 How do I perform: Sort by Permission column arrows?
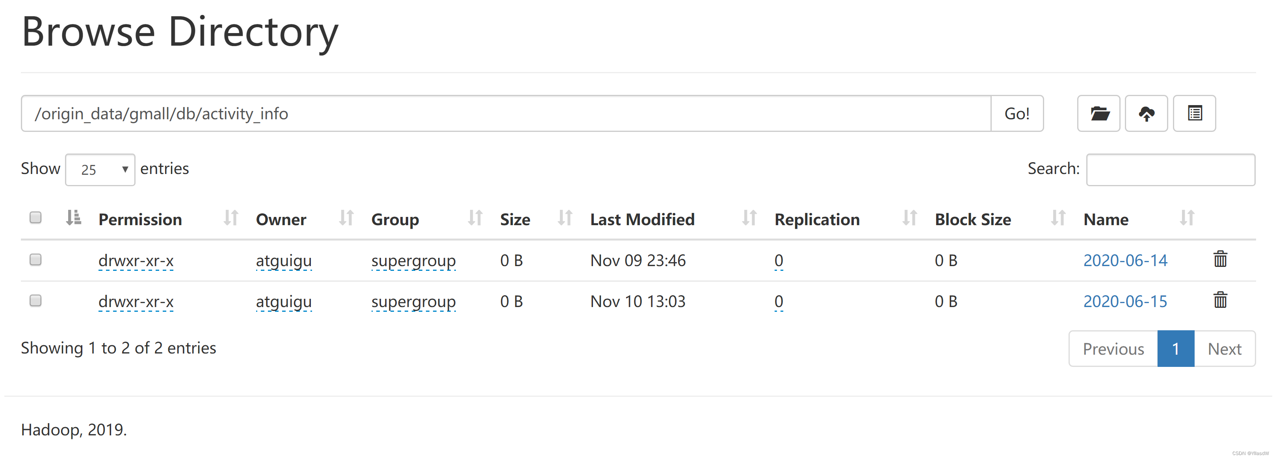pyautogui.click(x=230, y=218)
